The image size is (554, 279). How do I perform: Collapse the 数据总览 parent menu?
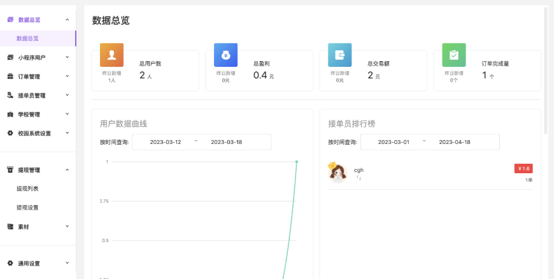67,20
